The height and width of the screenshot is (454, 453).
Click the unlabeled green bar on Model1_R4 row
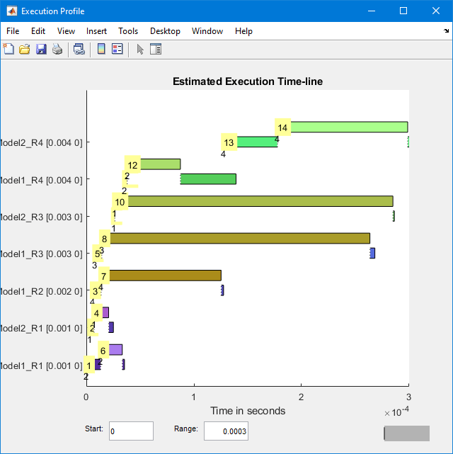pos(208,179)
